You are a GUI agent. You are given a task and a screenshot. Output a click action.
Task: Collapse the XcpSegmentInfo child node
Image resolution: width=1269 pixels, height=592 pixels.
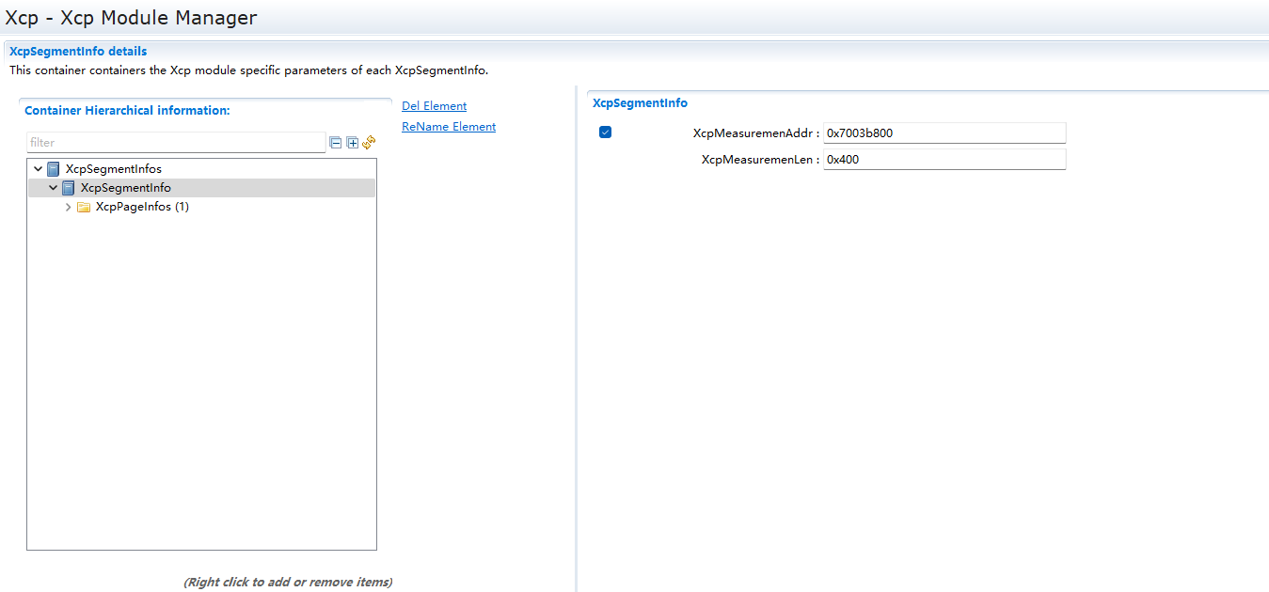tap(53, 188)
